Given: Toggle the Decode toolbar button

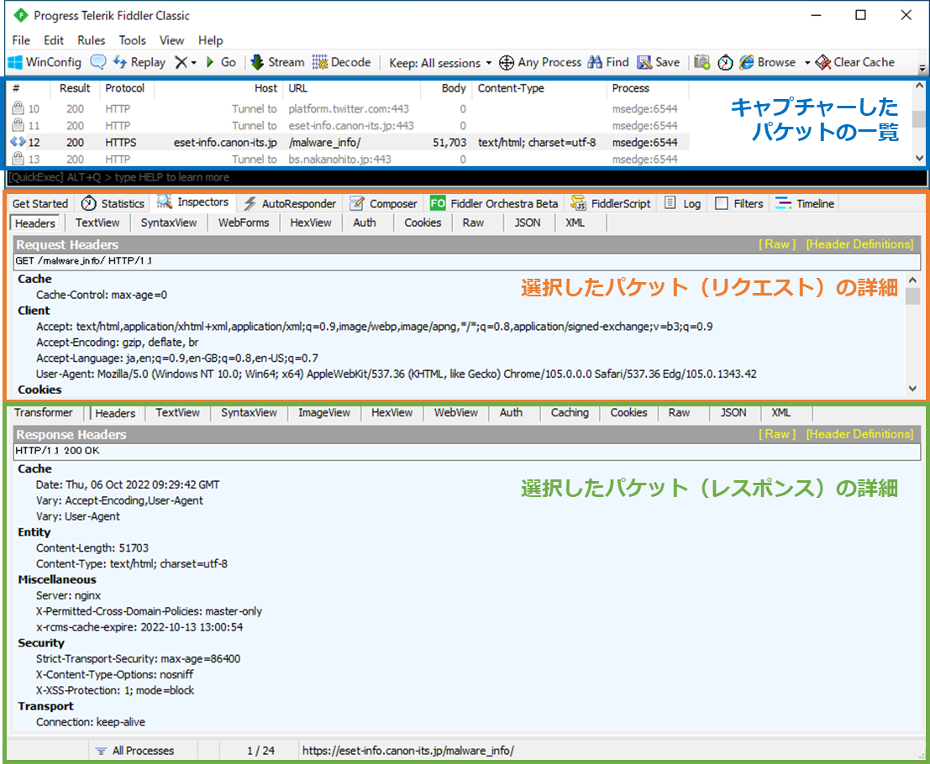Looking at the screenshot, I should (x=341, y=62).
